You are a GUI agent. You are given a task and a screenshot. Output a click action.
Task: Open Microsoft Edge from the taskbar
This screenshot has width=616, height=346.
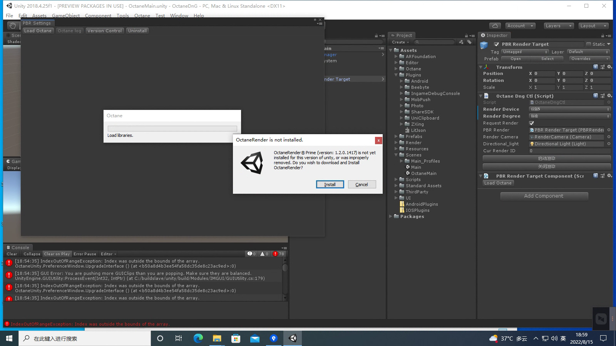[x=198, y=338]
